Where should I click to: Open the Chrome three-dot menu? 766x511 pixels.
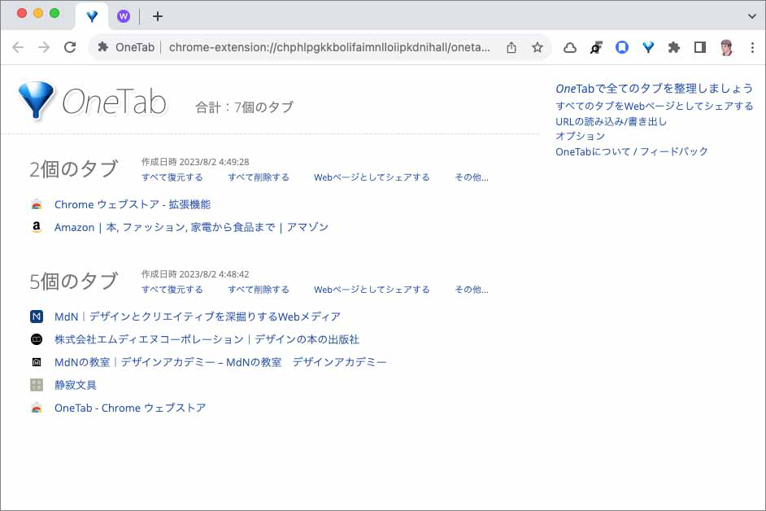pyautogui.click(x=751, y=48)
